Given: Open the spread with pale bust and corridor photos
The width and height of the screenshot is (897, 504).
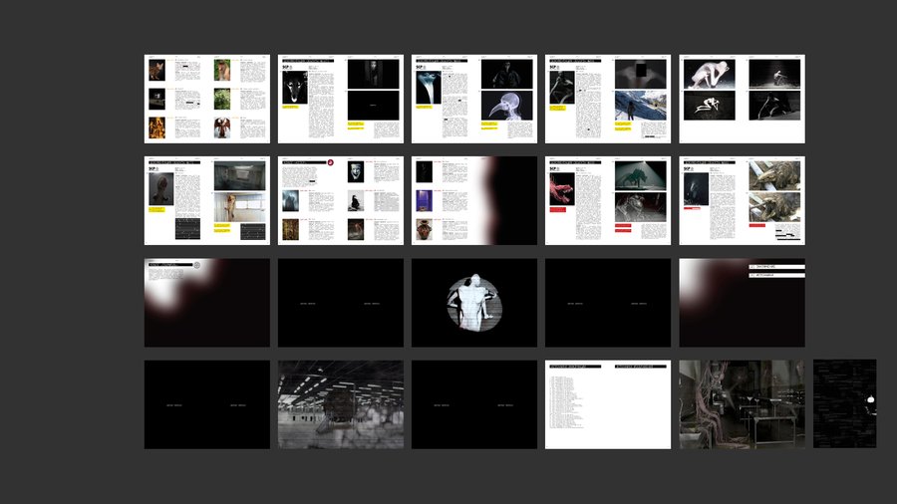Looking at the screenshot, I should coord(207,200).
